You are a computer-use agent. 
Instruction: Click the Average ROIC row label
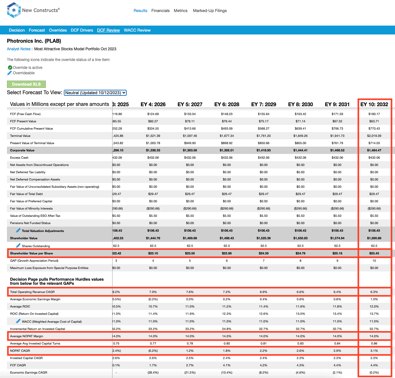click(20, 307)
